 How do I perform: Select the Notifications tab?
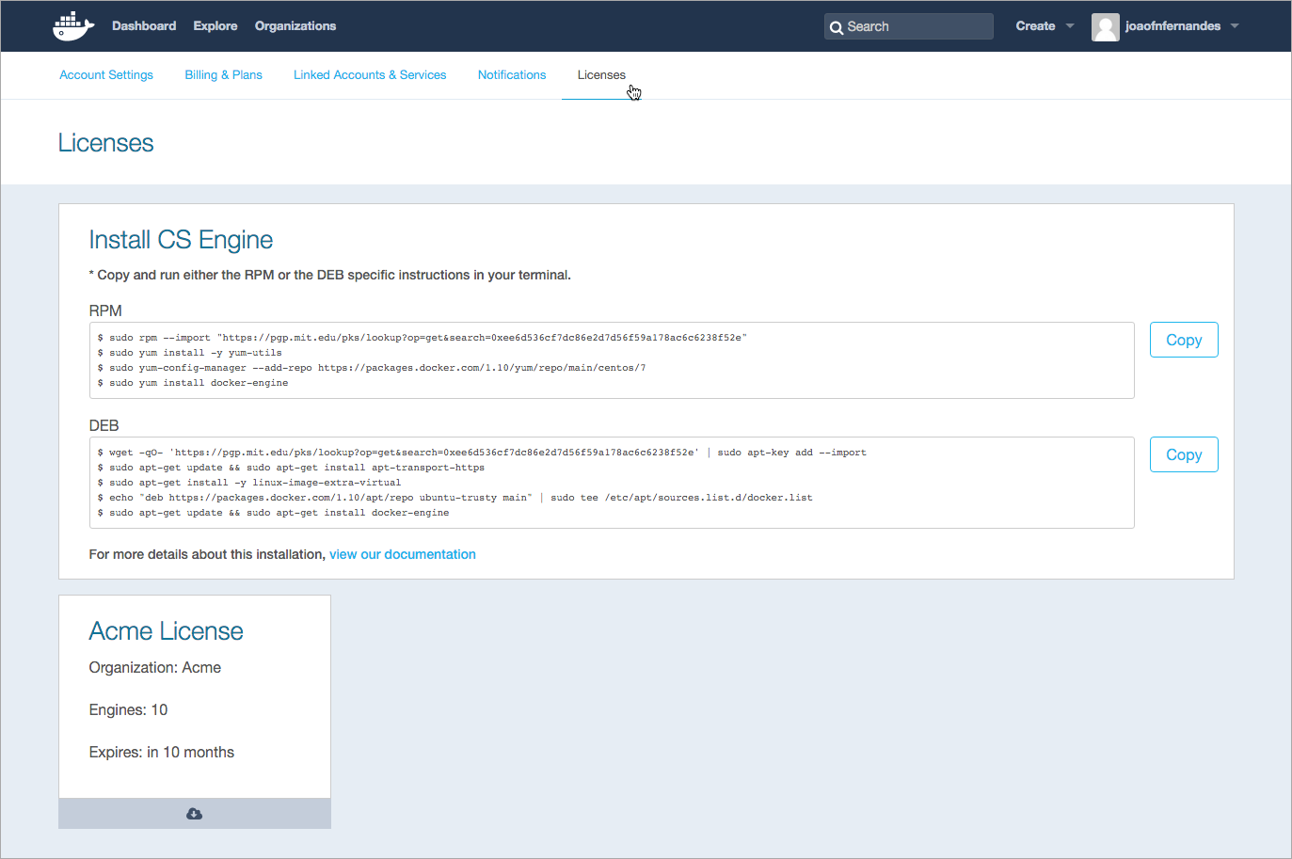point(512,75)
